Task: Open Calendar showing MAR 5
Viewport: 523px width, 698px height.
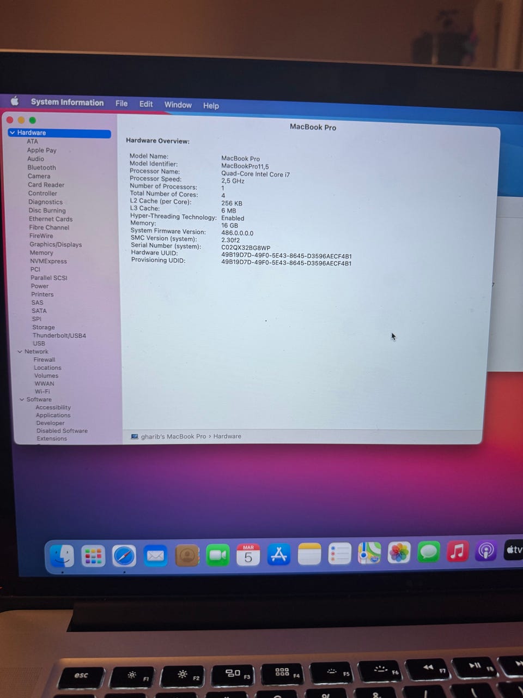Action: pos(248,555)
